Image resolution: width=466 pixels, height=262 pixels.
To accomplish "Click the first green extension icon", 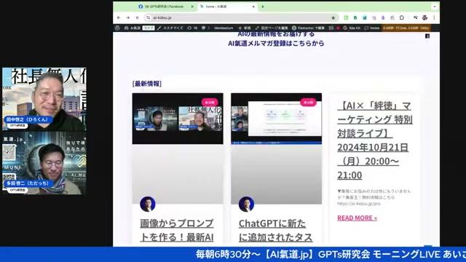I will (x=346, y=17).
